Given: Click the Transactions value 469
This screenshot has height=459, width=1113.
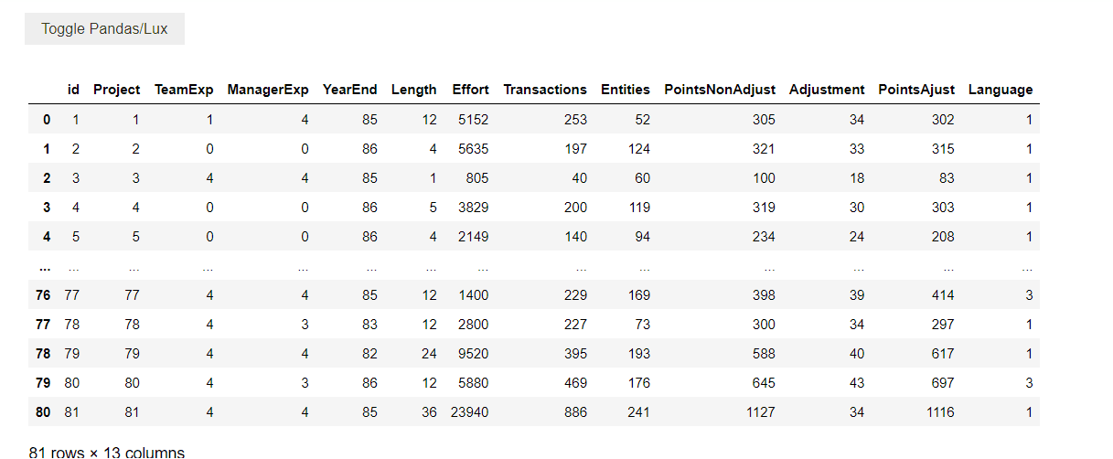Looking at the screenshot, I should click(573, 382).
